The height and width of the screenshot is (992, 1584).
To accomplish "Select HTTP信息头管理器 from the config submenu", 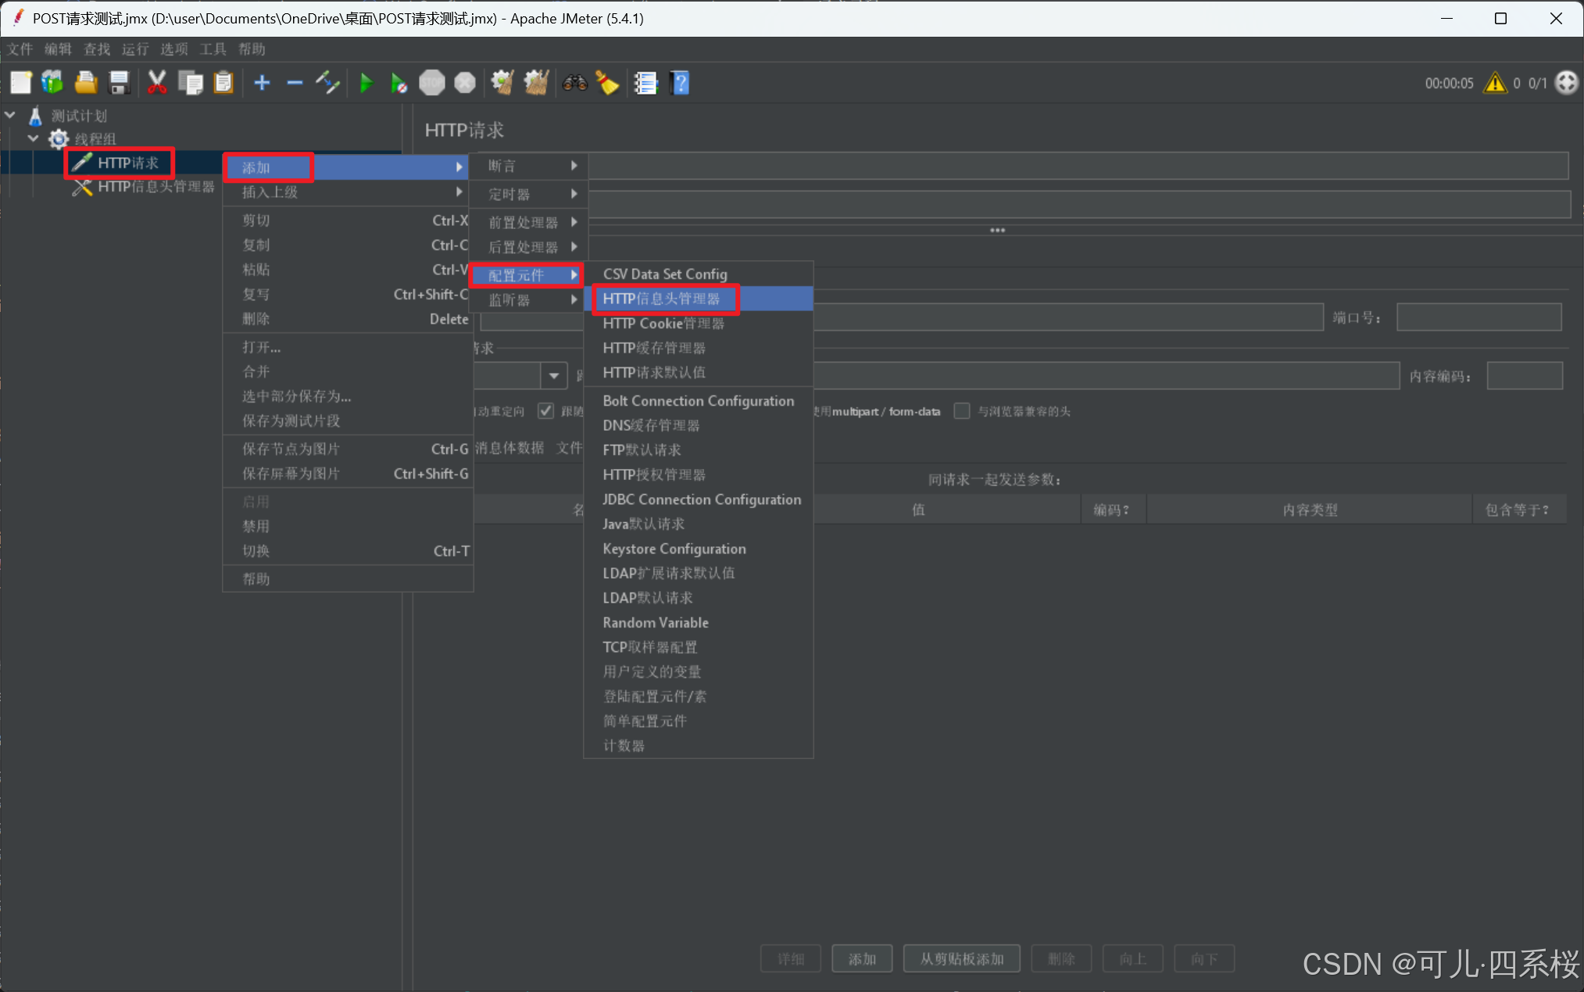I will (661, 299).
